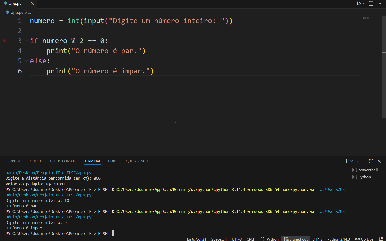This screenshot has width=386, height=241.
Task: Fold the else block on line 5
Action: [26, 61]
